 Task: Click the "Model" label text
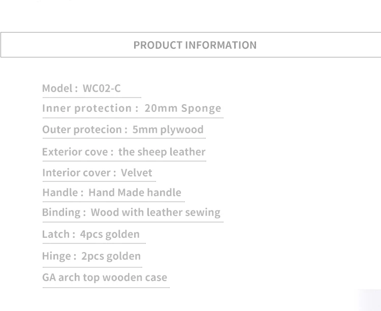click(x=57, y=88)
